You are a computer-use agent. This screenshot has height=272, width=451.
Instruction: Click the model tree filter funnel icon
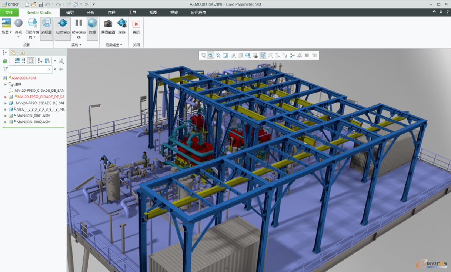5,69
